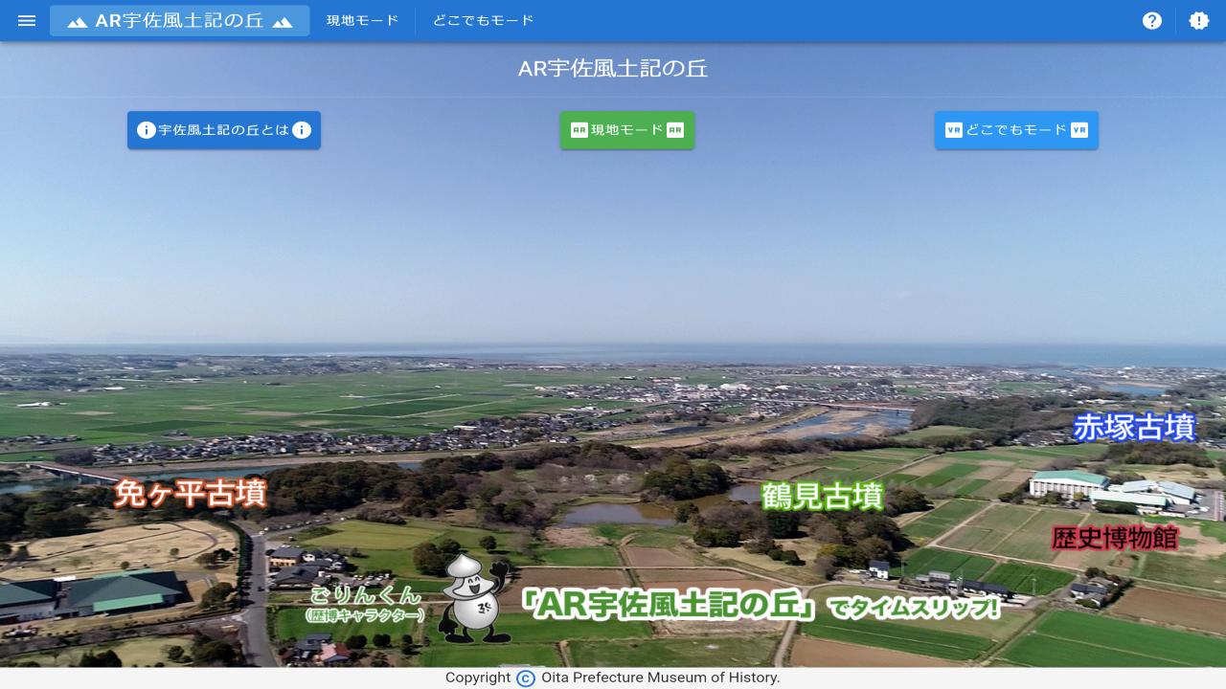Select the 免ヶ平古墳 label on the aerial photo

tap(190, 493)
